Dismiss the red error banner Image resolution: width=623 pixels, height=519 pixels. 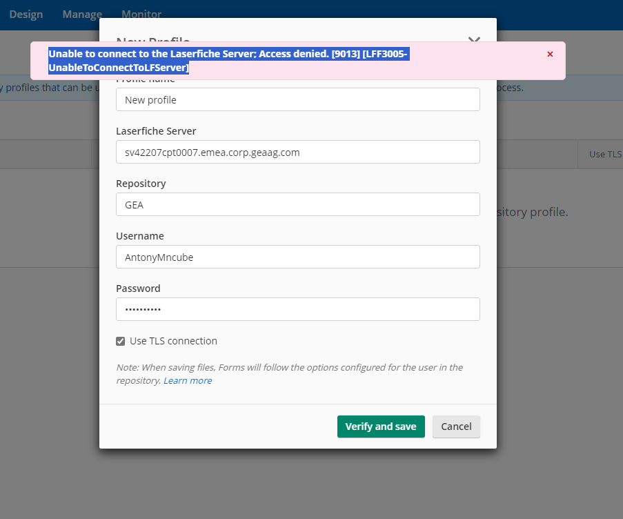point(550,54)
